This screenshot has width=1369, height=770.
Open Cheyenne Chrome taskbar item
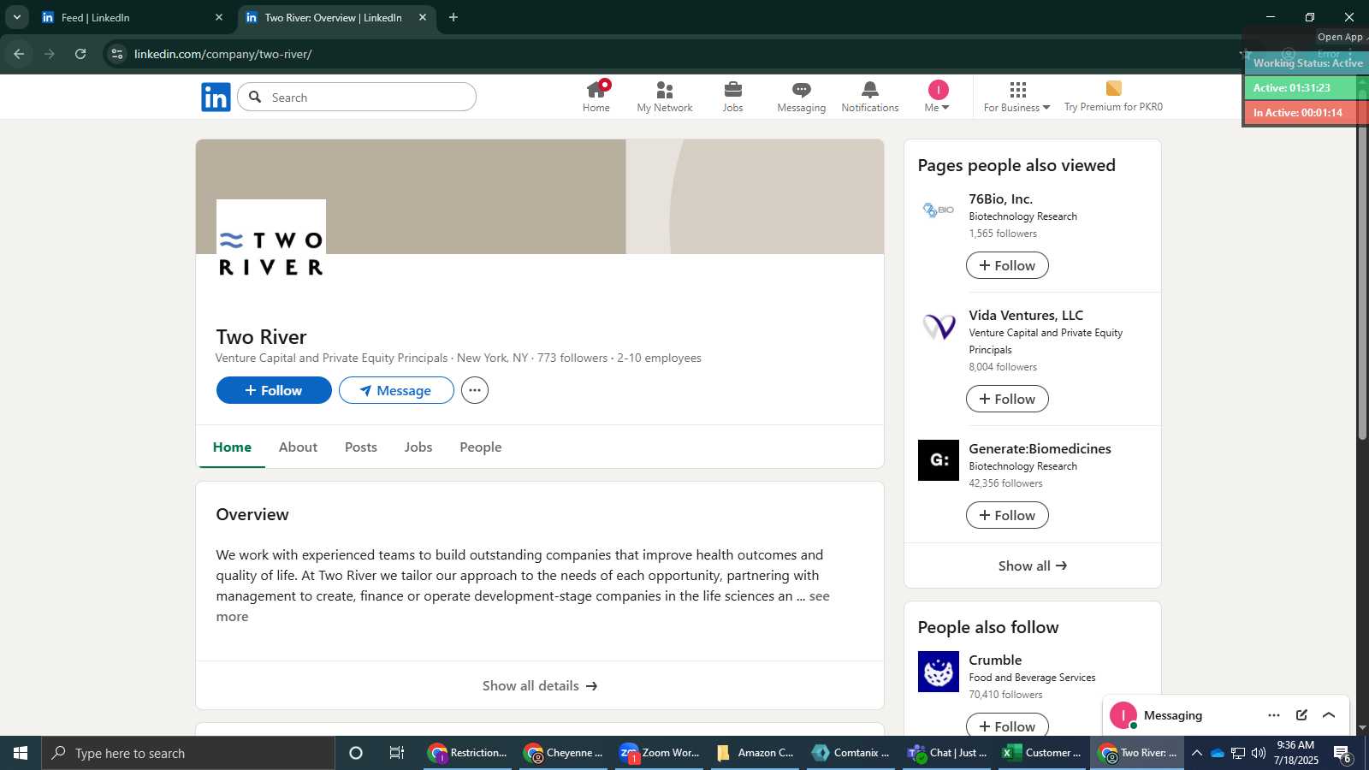563,753
